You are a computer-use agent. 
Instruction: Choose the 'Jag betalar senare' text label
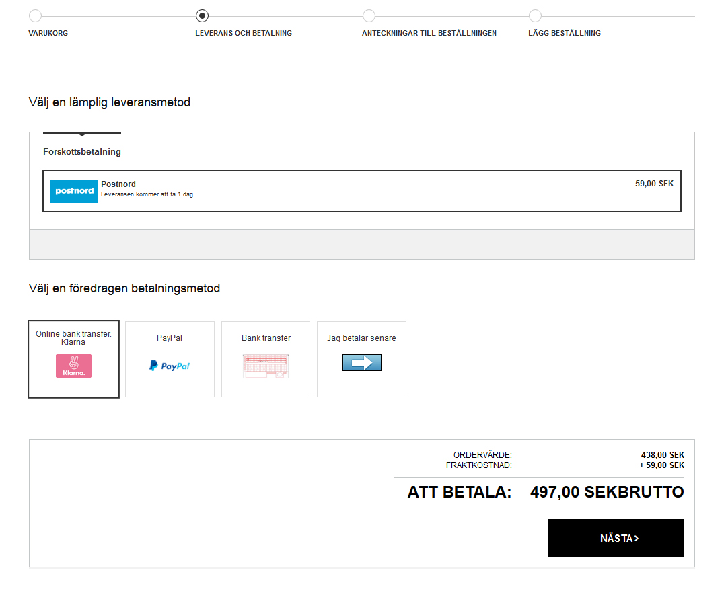click(361, 338)
